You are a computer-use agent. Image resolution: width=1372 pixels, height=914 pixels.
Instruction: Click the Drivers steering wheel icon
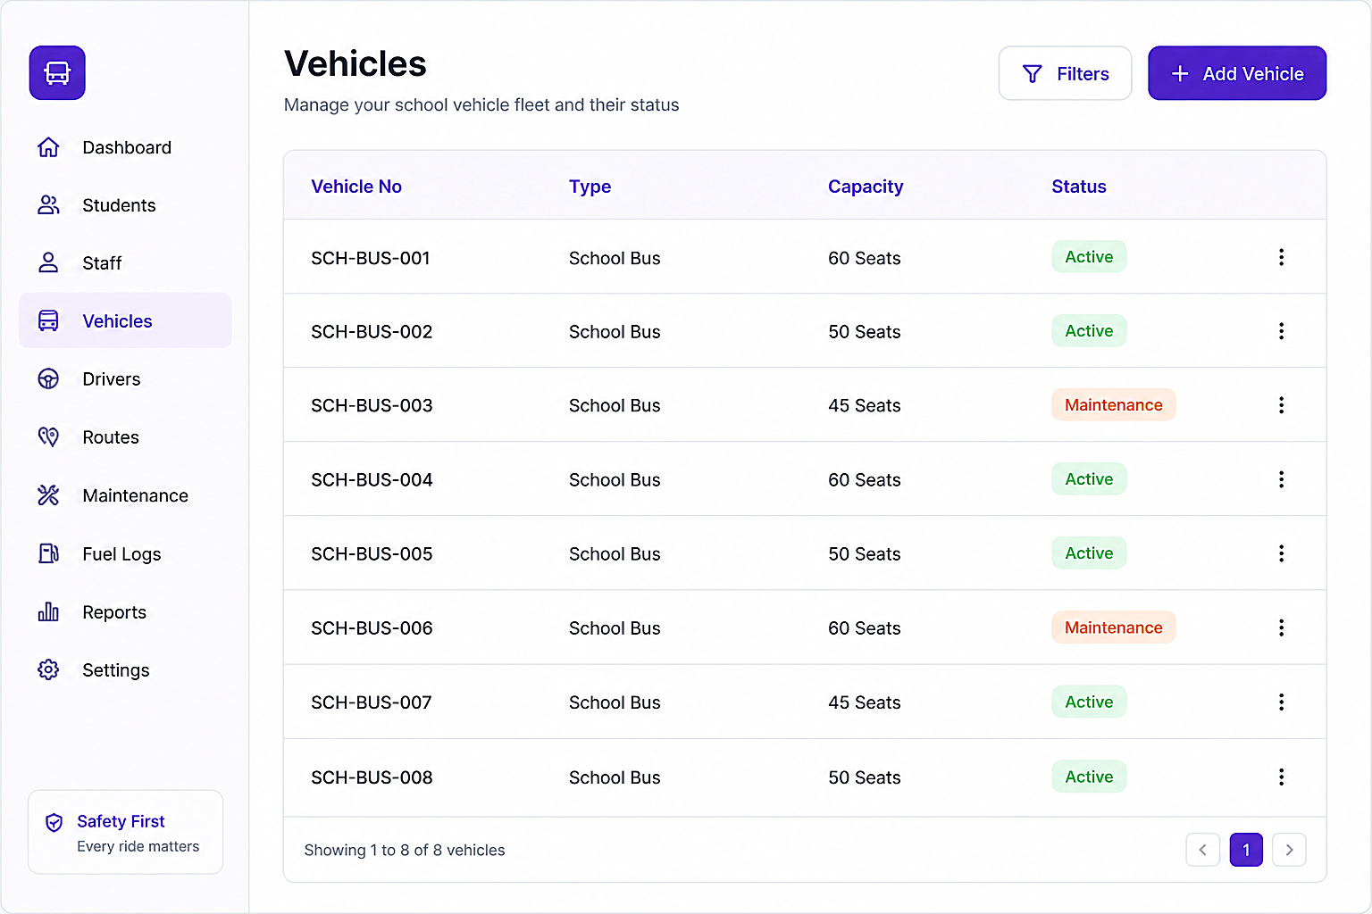[48, 379]
